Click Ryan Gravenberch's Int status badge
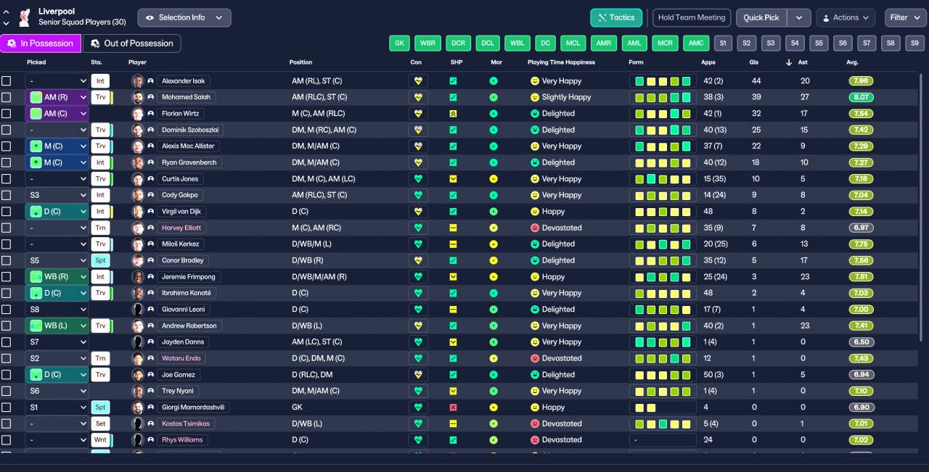 coord(100,162)
